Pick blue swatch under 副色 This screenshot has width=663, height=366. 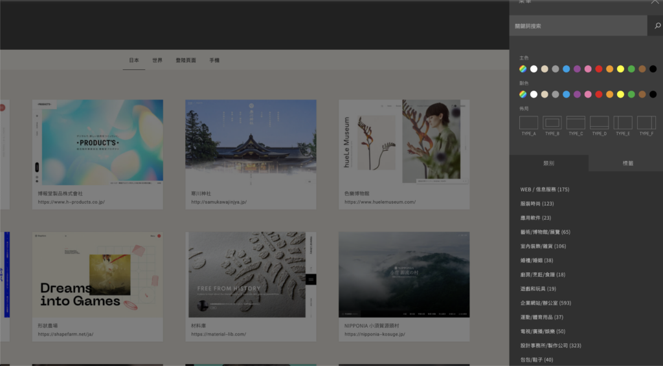566,94
